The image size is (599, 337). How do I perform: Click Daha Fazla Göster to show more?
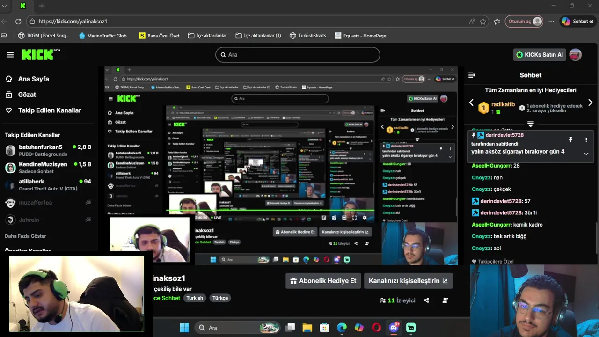tap(25, 236)
